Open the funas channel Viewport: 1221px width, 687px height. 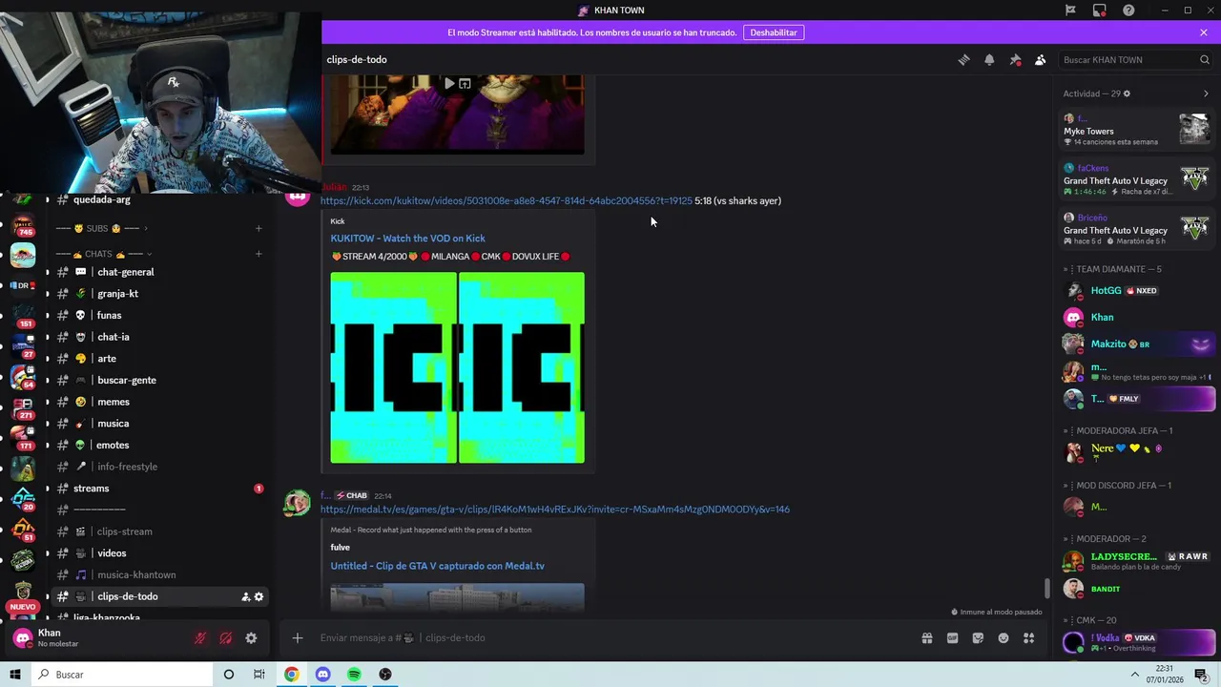160,315
